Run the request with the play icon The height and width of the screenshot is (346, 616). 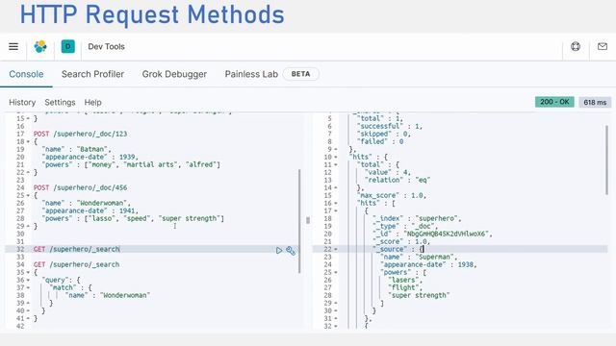click(x=279, y=250)
